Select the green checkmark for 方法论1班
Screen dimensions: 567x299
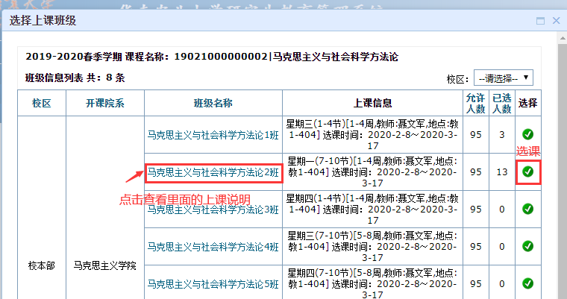pos(527,134)
